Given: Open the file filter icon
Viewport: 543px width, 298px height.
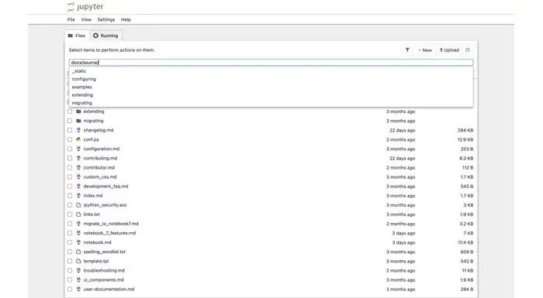Looking at the screenshot, I should click(x=407, y=50).
